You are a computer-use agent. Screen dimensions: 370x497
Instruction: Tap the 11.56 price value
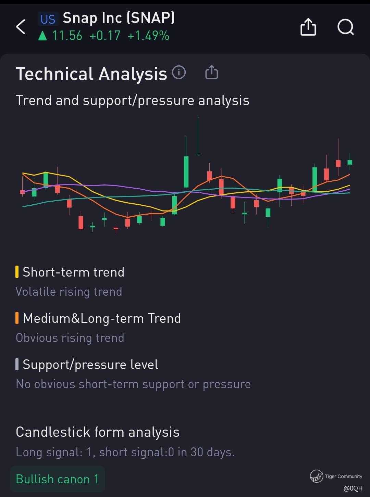point(67,36)
